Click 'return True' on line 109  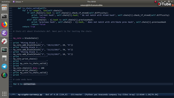pyautogui.click(x=29, y=27)
